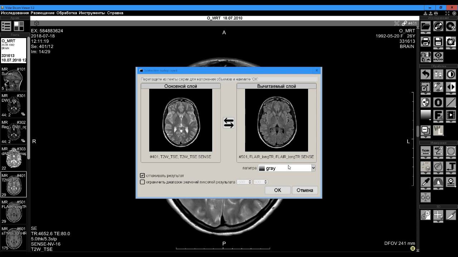
Task: Click the grid layout icon in Архив panel
Action: pyautogui.click(x=19, y=26)
